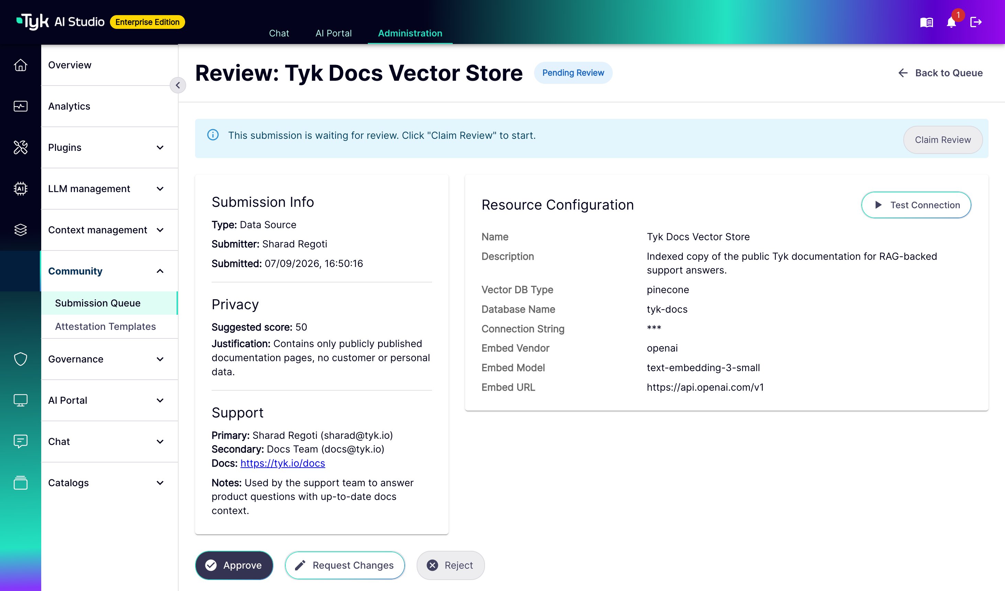
Task: Click the logout icon in the header
Action: [x=976, y=22]
